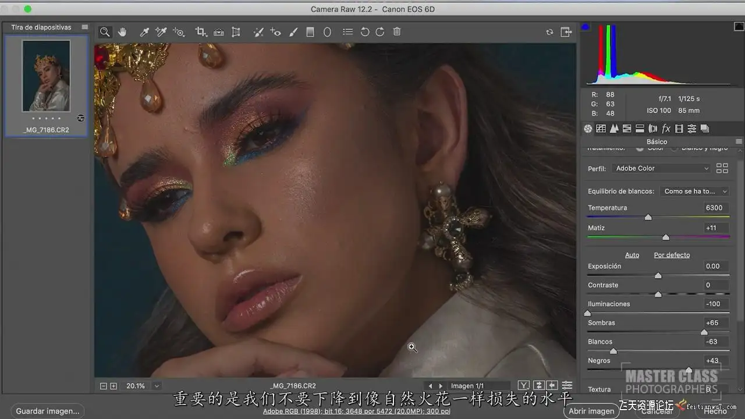Switch to Tone Curve panel tab
The height and width of the screenshot is (419, 745).
pyautogui.click(x=601, y=129)
